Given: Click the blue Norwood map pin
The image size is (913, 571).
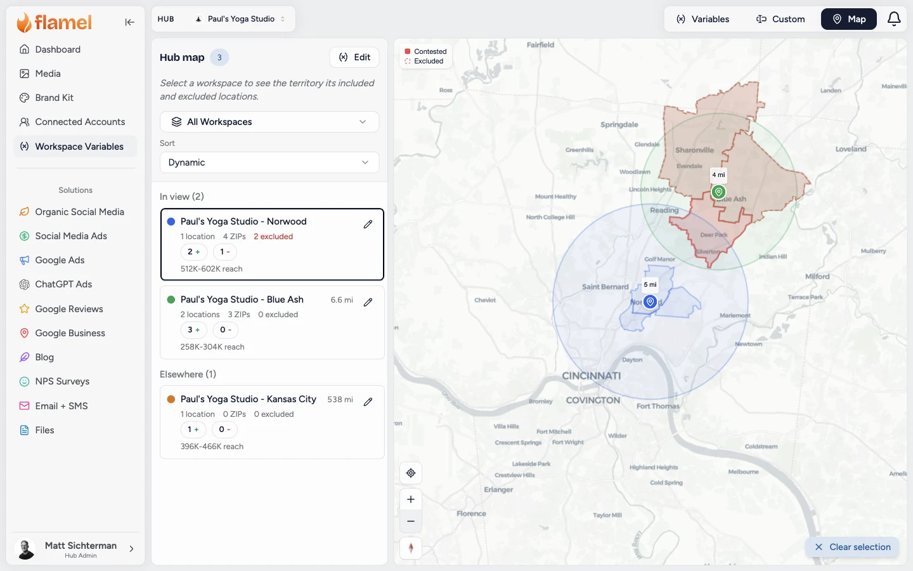Looking at the screenshot, I should 650,301.
